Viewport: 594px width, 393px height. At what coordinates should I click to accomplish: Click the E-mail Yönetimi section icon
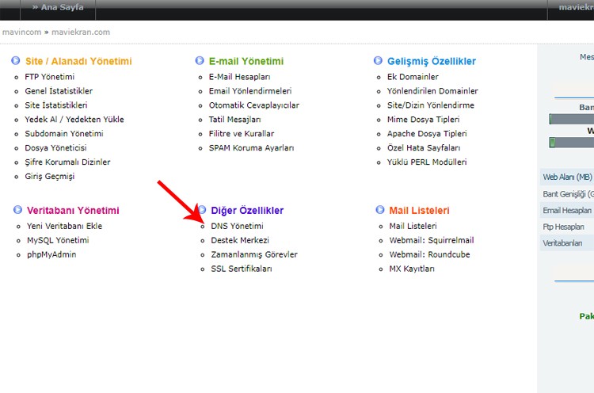200,61
